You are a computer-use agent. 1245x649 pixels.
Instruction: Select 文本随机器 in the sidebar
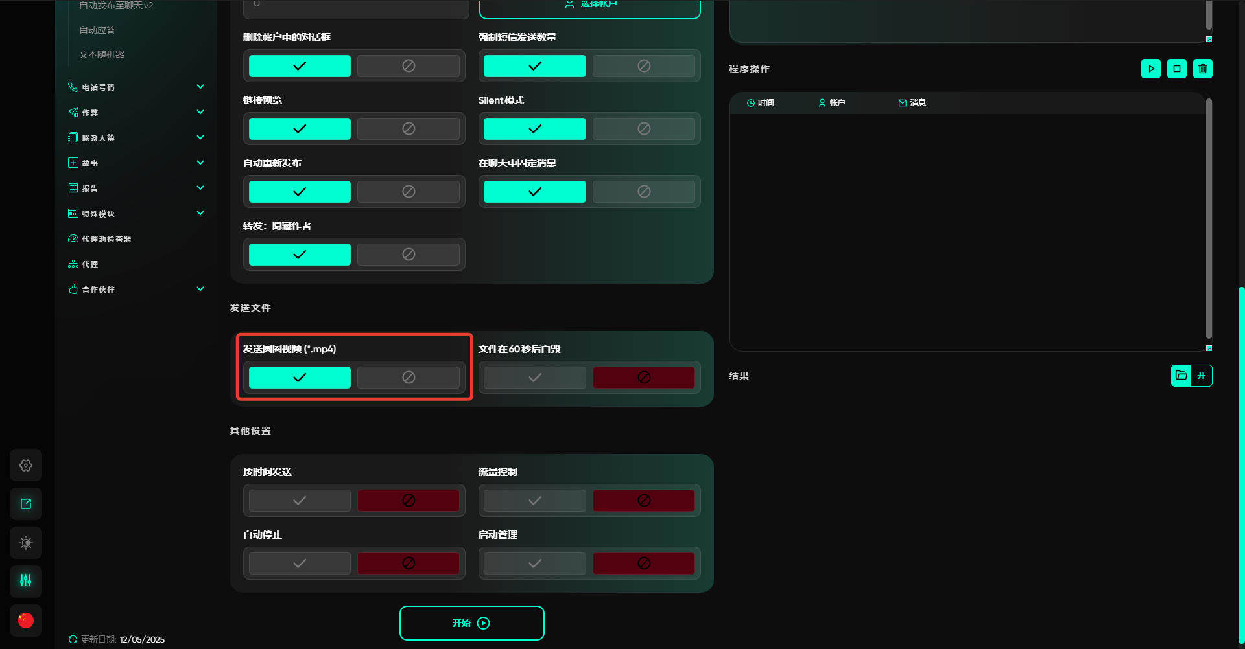[x=102, y=54]
